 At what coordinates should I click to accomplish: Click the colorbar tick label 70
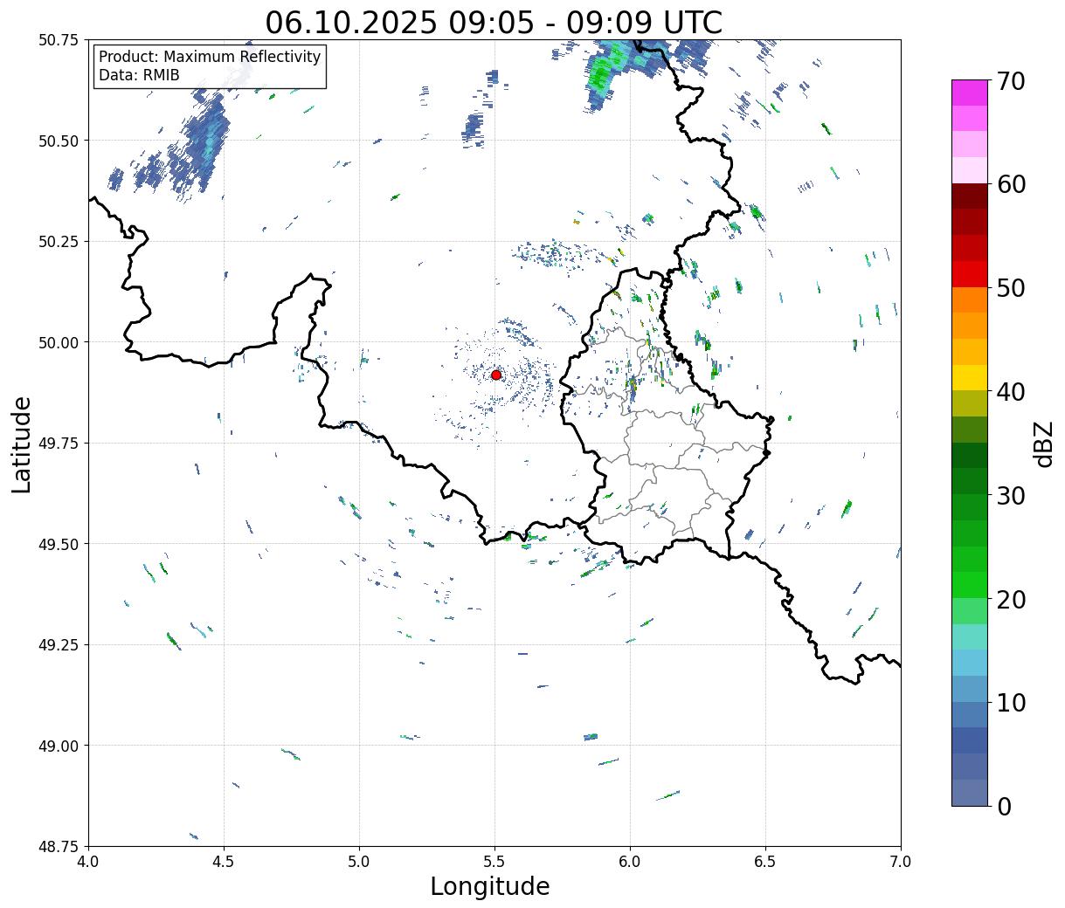click(1011, 81)
